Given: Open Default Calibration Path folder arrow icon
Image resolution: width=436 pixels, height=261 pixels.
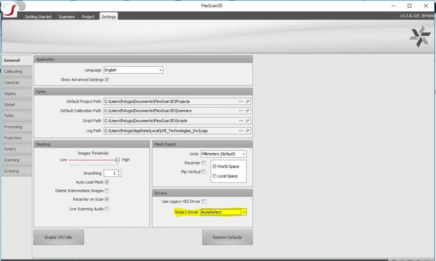Looking at the screenshot, I should coord(247,111).
